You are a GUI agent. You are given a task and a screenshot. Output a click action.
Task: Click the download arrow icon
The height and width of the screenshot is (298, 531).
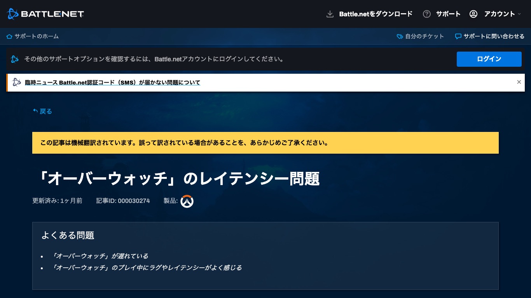pos(330,14)
